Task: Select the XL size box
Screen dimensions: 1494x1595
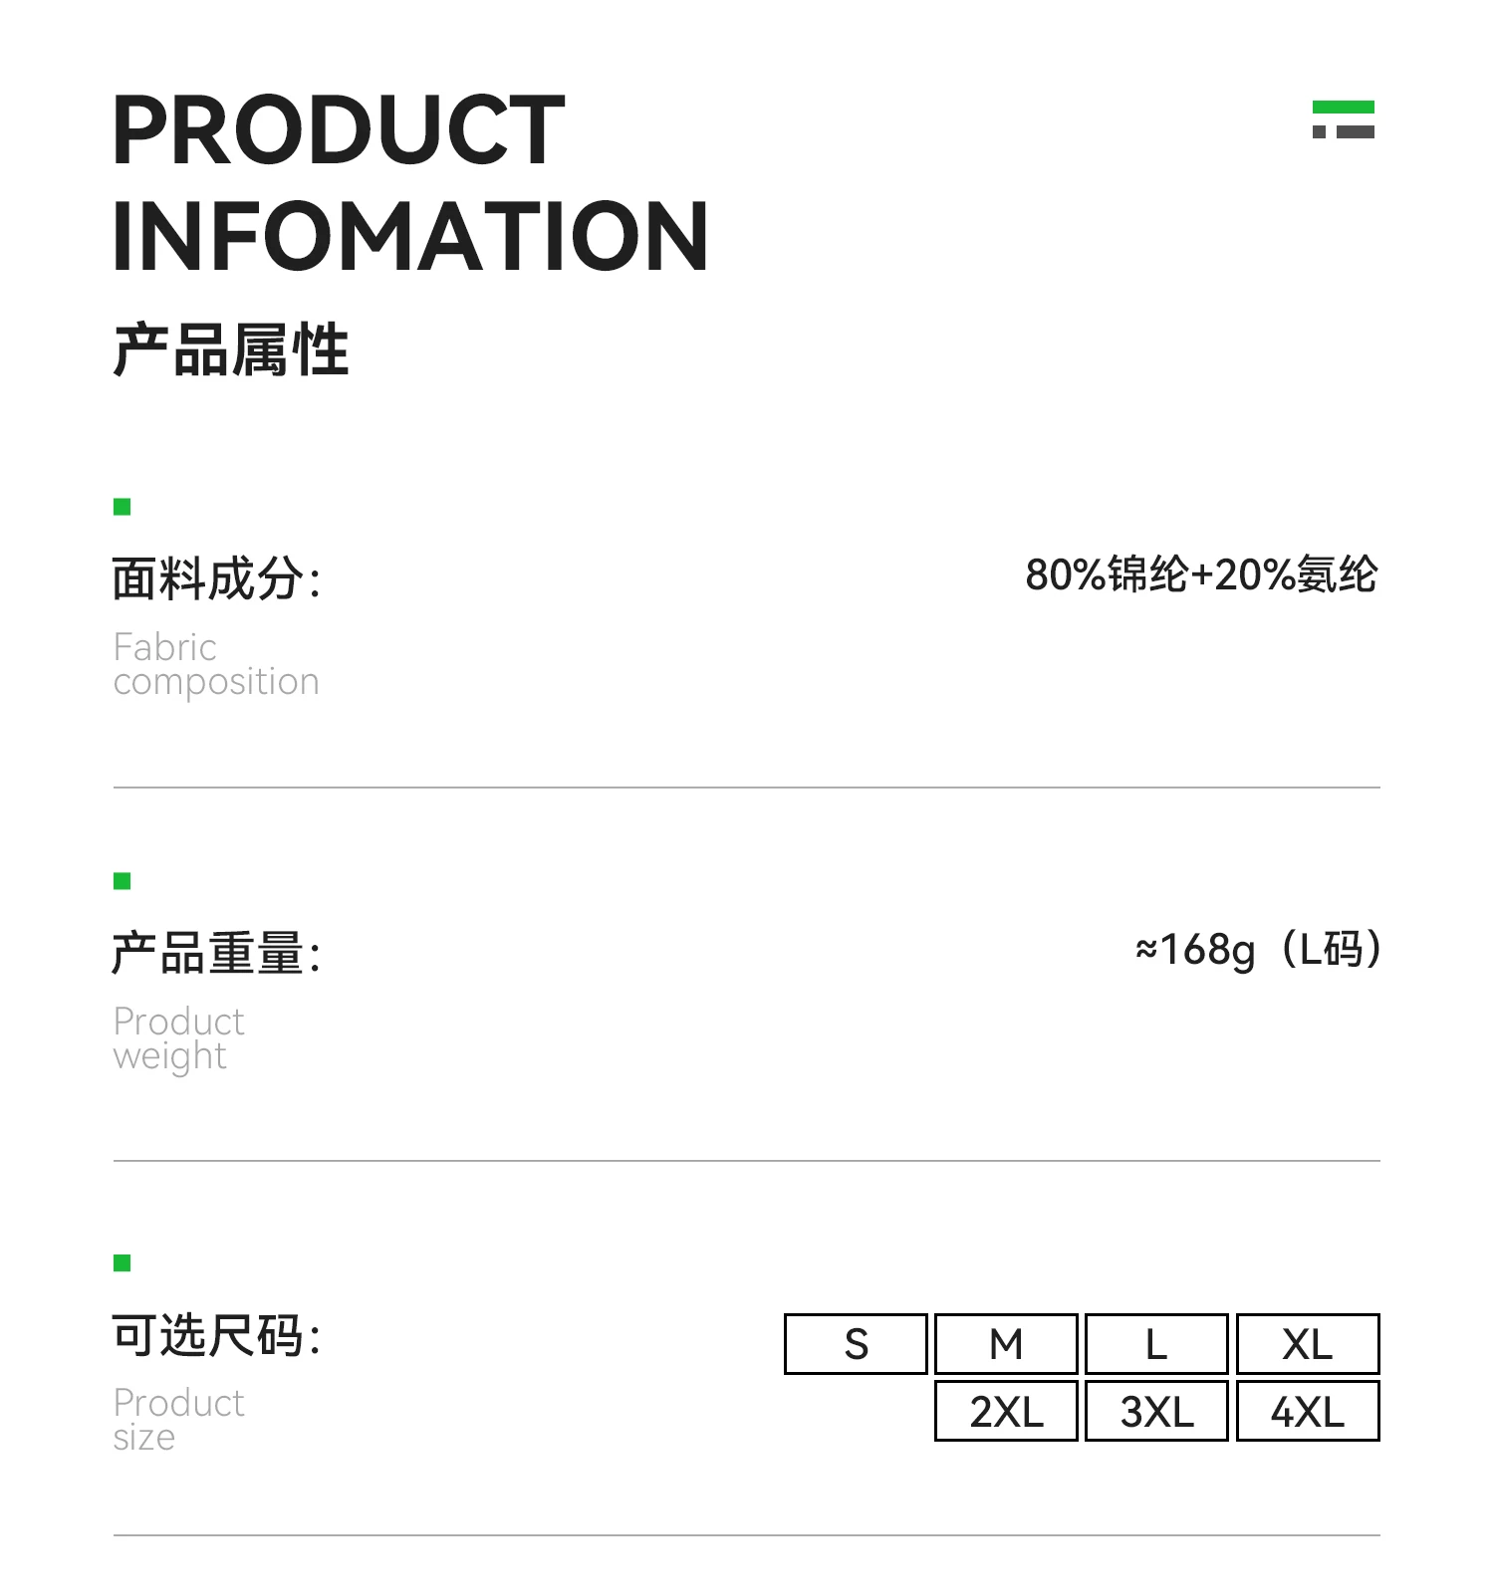Action: tap(1307, 1344)
